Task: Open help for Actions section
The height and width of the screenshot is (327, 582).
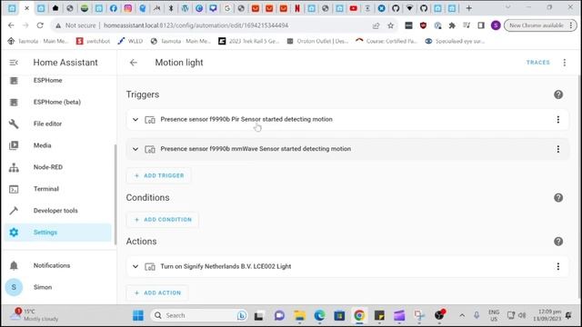Action: point(558,242)
